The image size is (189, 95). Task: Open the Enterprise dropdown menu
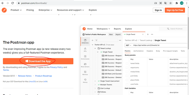45,10
